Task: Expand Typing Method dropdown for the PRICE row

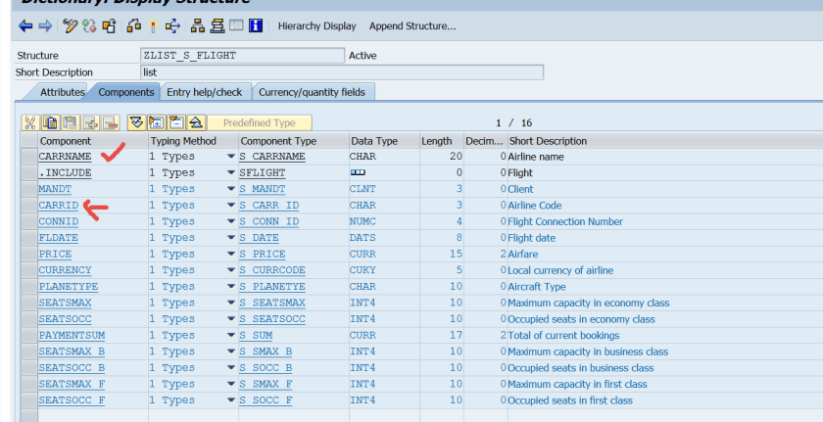Action: [231, 254]
